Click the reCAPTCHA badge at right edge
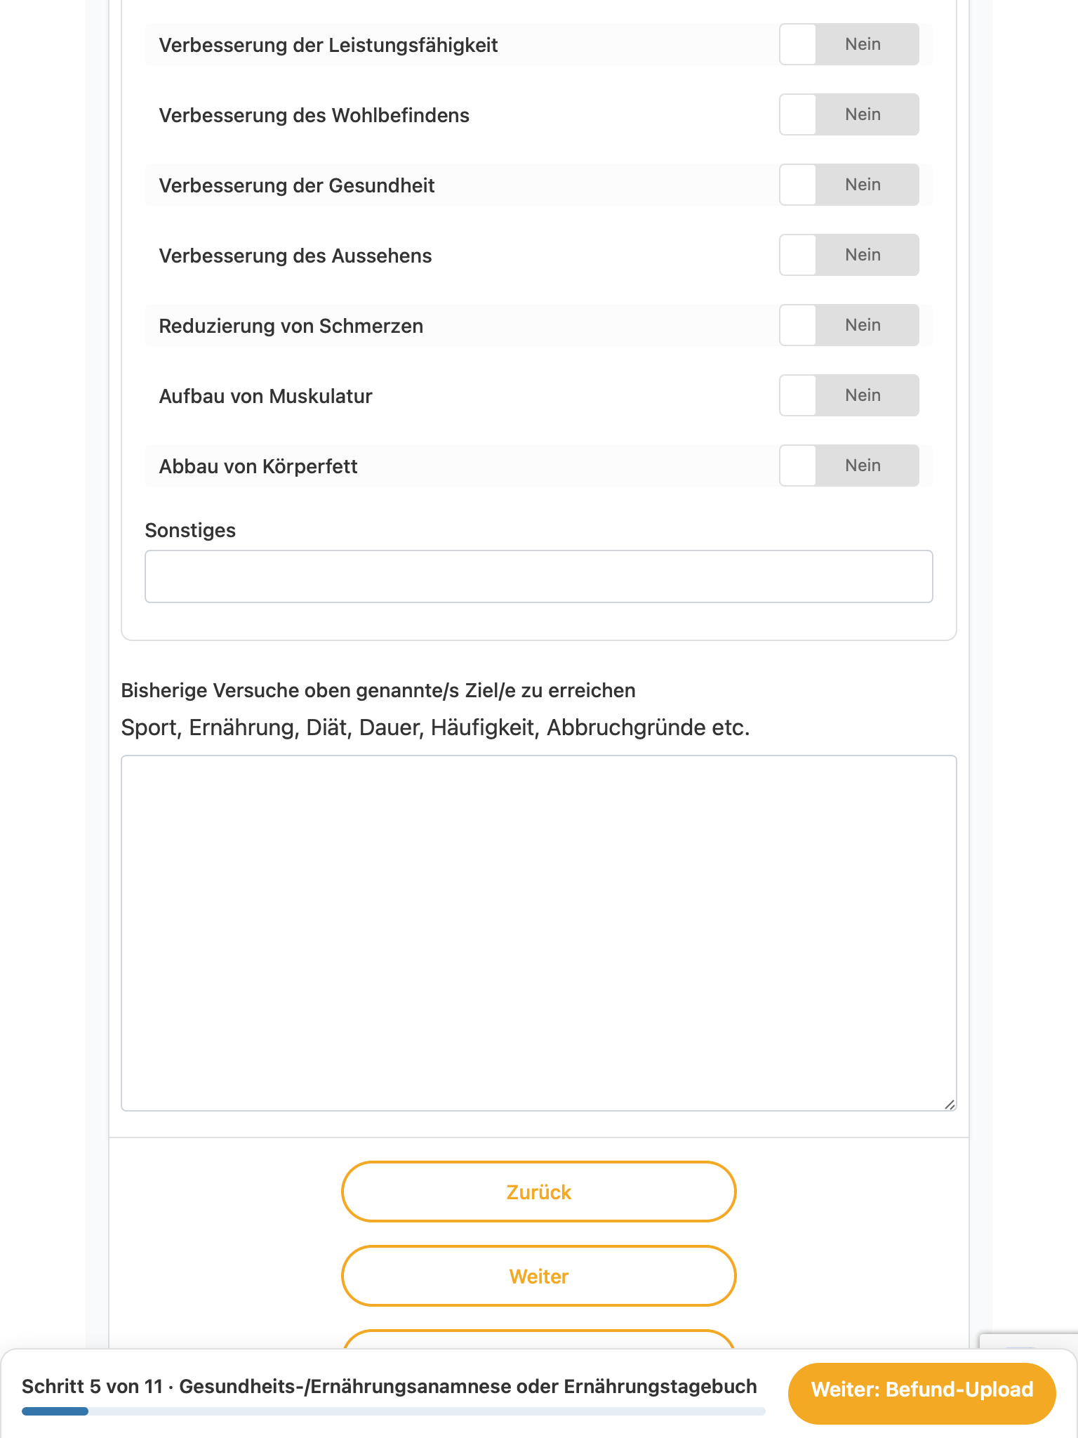 (x=1029, y=1340)
